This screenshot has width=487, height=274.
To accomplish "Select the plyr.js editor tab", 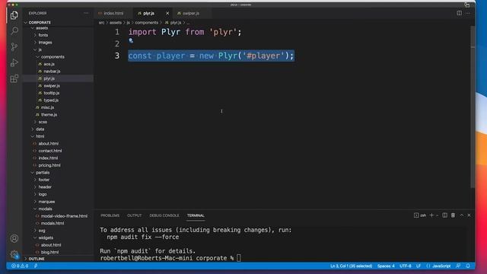I will click(x=149, y=13).
